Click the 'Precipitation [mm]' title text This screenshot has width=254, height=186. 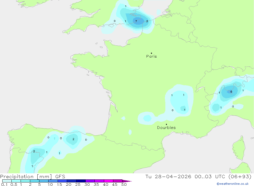26,177
